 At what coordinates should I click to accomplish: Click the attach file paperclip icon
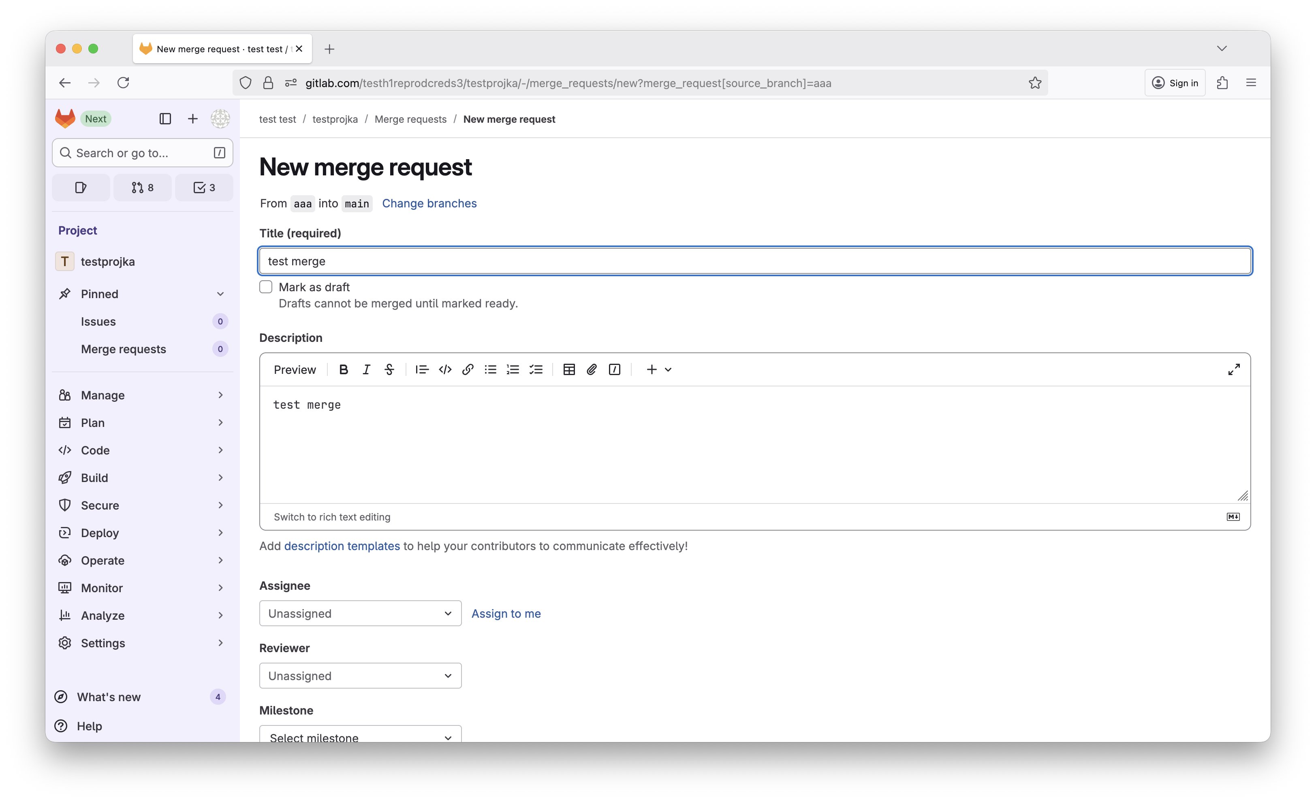(591, 369)
